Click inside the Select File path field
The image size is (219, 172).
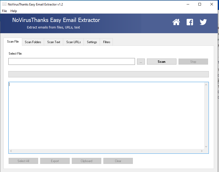[72, 62]
